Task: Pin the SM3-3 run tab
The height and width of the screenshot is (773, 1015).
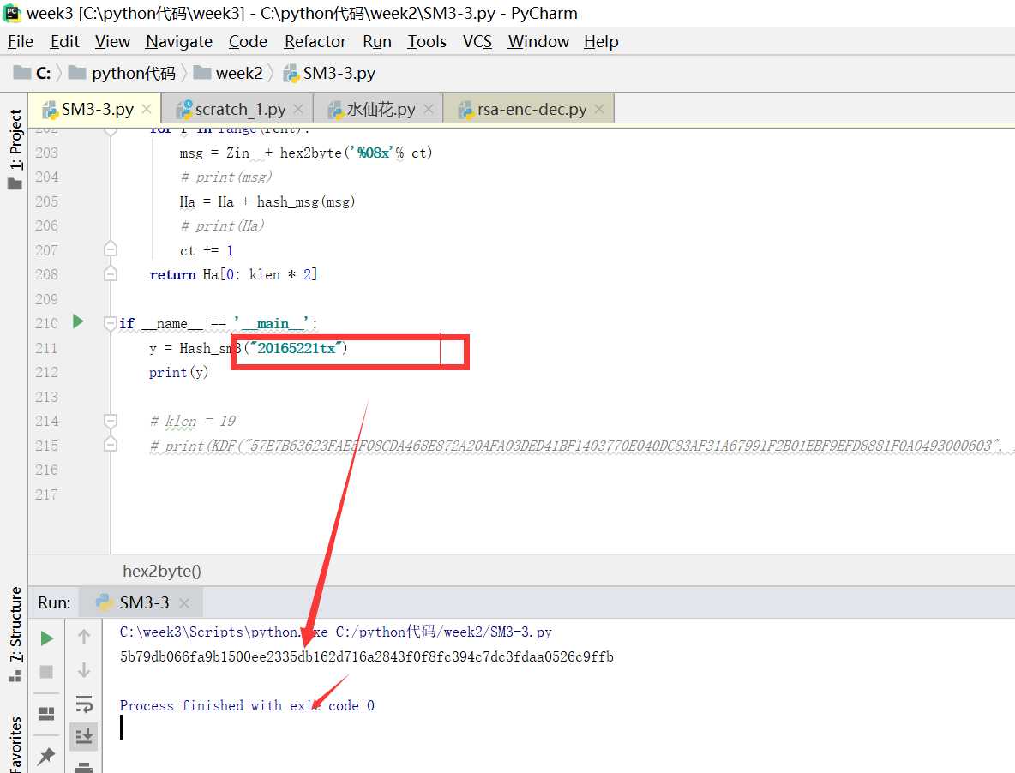Action: [x=46, y=756]
